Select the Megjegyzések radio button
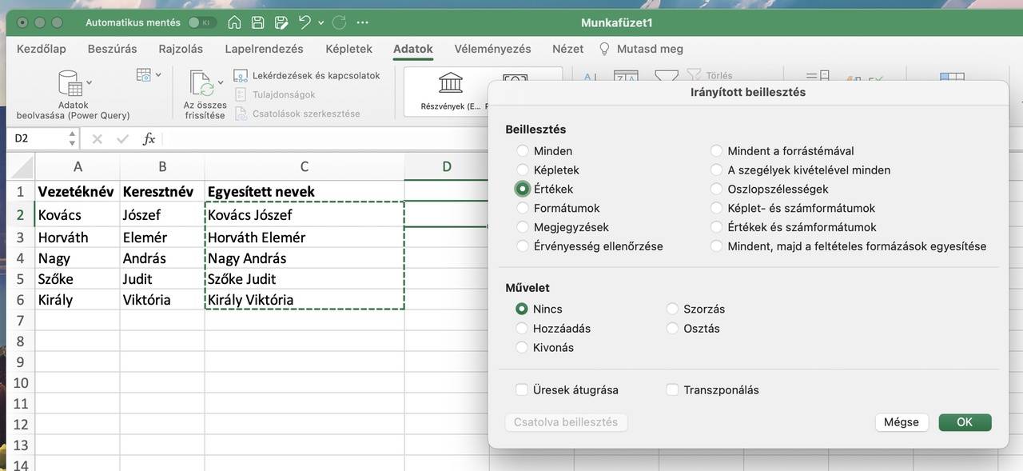Image resolution: width=1023 pixels, height=471 pixels. coord(523,227)
